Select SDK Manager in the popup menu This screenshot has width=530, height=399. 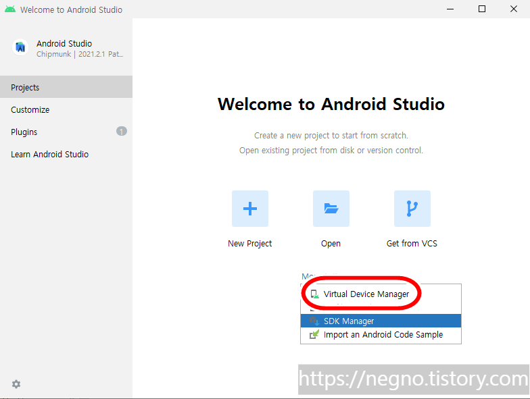(381, 321)
